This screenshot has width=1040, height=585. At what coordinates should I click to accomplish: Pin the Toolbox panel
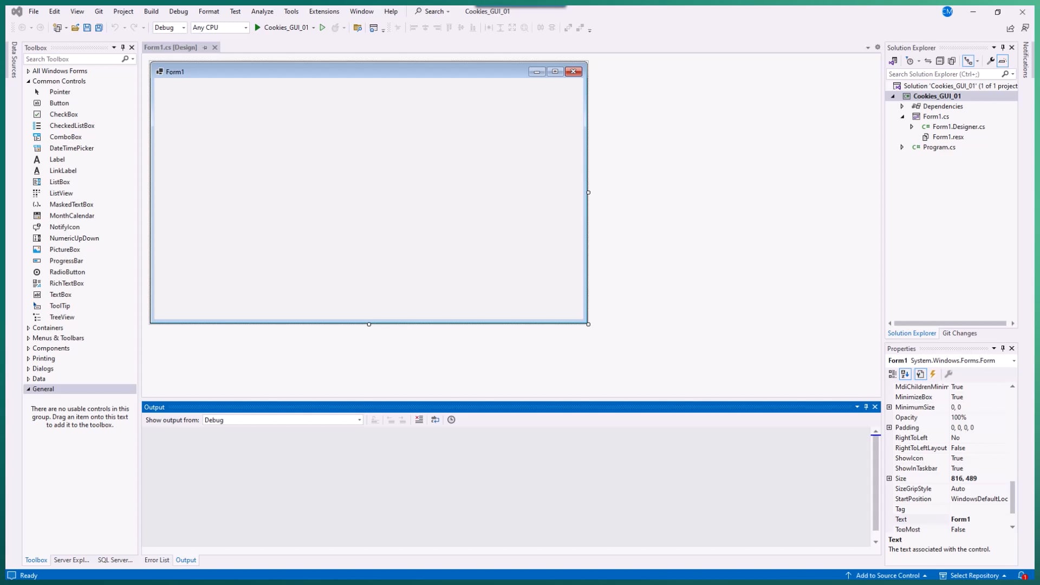pos(123,47)
